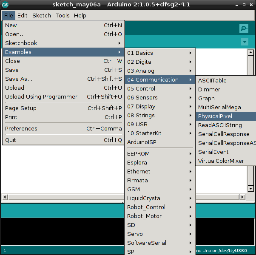256x255 pixels.
Task: Open the ASCIITable example
Action: [x=226, y=80]
